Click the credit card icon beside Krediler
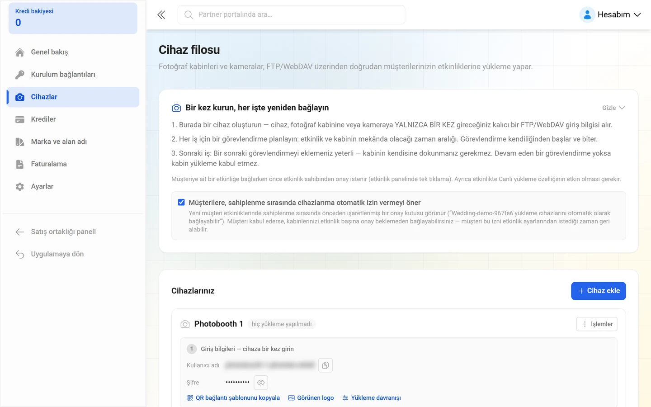This screenshot has height=407, width=651. pos(20,119)
